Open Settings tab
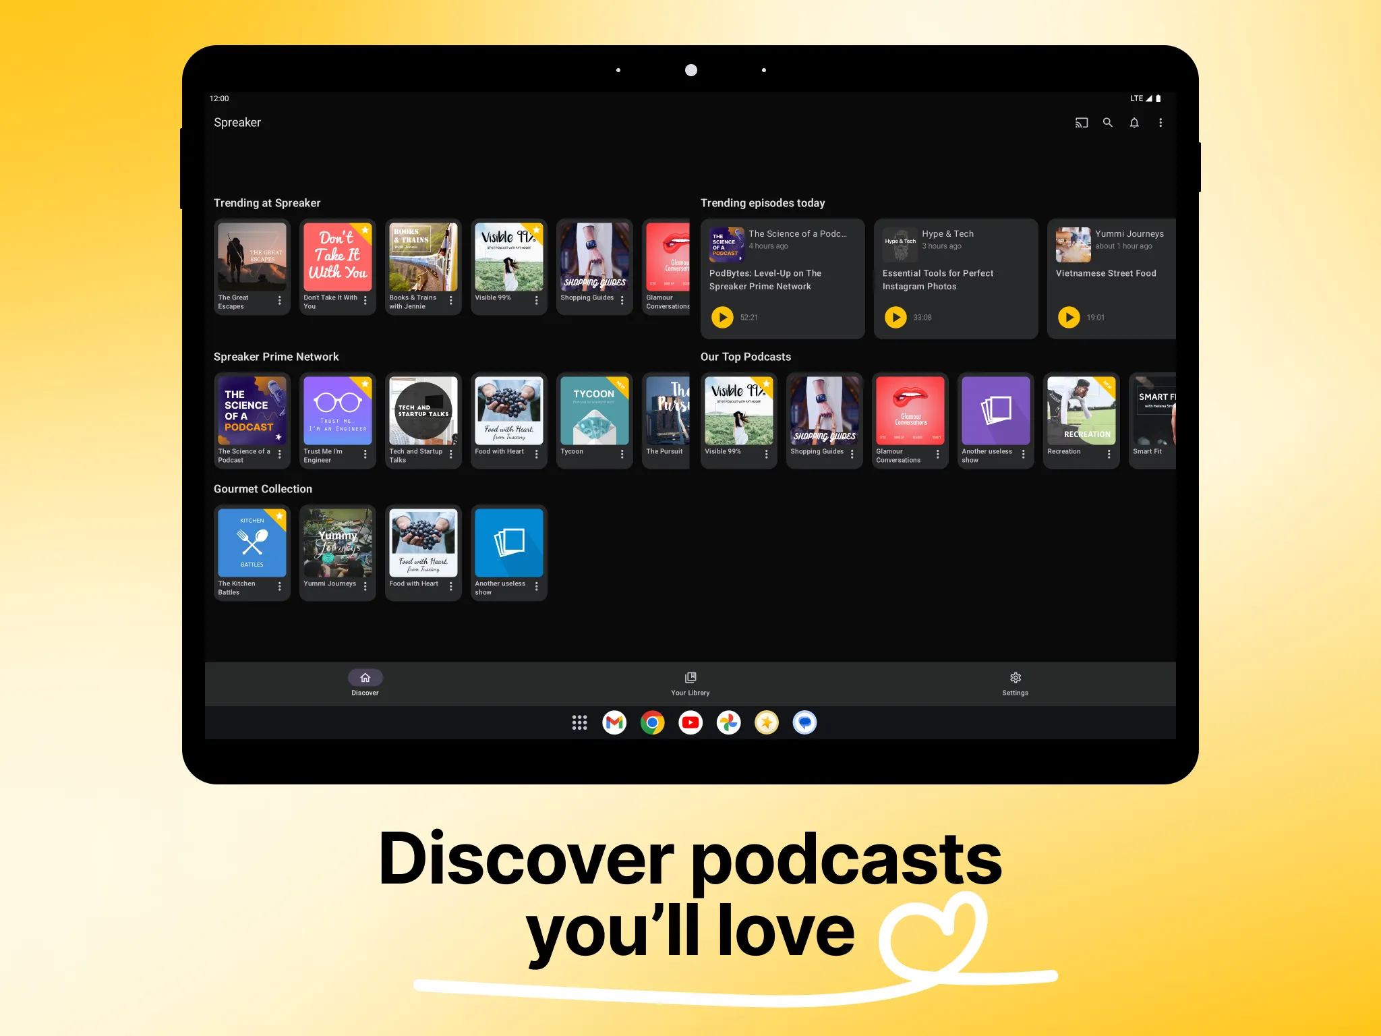Image resolution: width=1381 pixels, height=1036 pixels. (x=1013, y=683)
